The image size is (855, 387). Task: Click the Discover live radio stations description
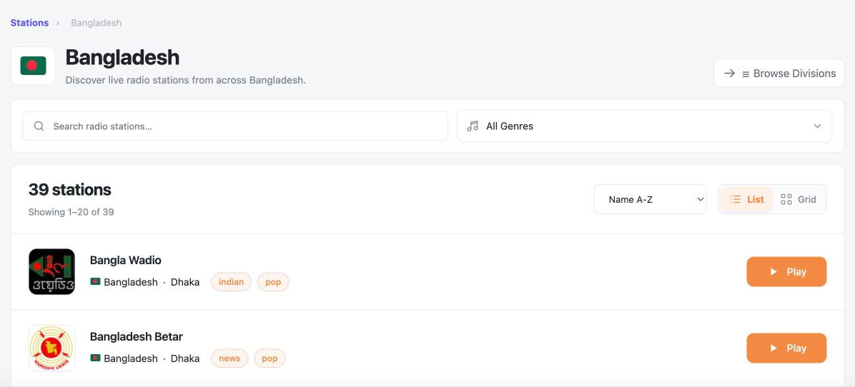(185, 80)
